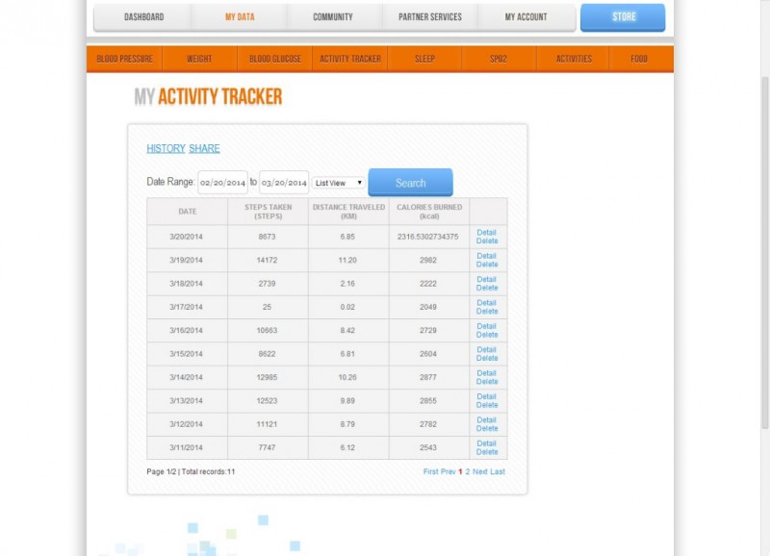Go to the Food section

[x=638, y=59]
